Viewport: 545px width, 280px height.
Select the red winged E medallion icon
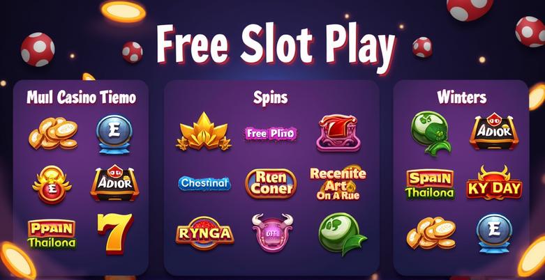[52, 184]
